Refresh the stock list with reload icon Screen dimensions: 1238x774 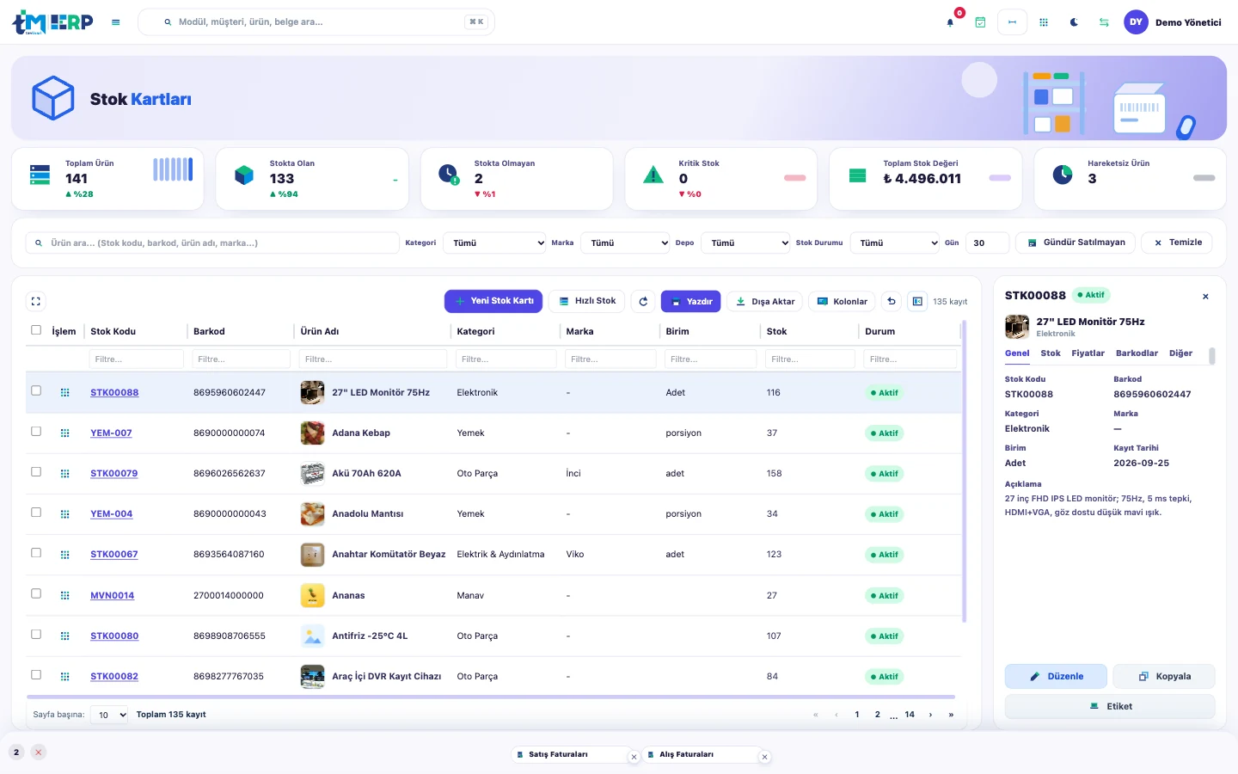643,302
